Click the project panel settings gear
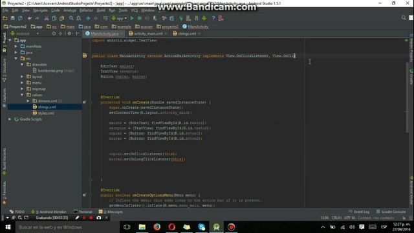This screenshot has width=414, height=233. coord(69,34)
